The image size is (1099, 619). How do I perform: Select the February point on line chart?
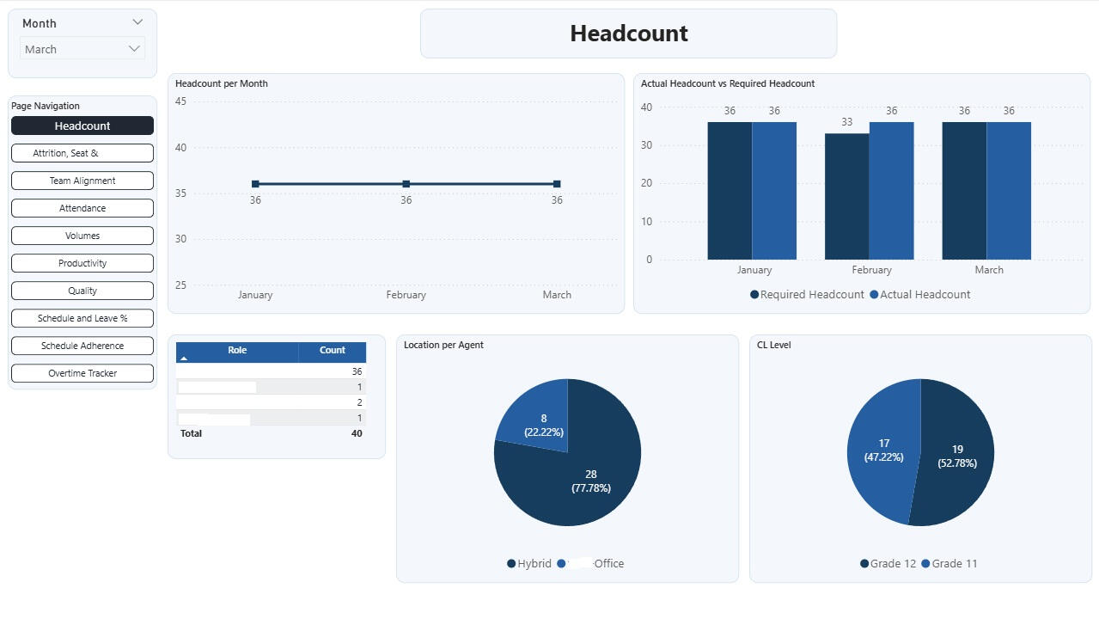406,184
